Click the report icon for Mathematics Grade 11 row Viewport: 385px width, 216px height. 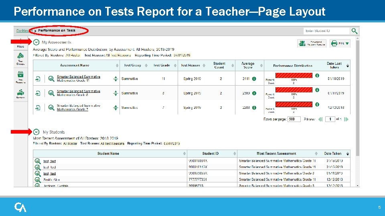tap(38, 79)
